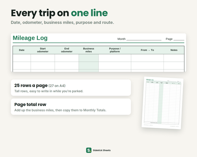Click the Page number blank line
The image size is (197, 157).
click(179, 39)
